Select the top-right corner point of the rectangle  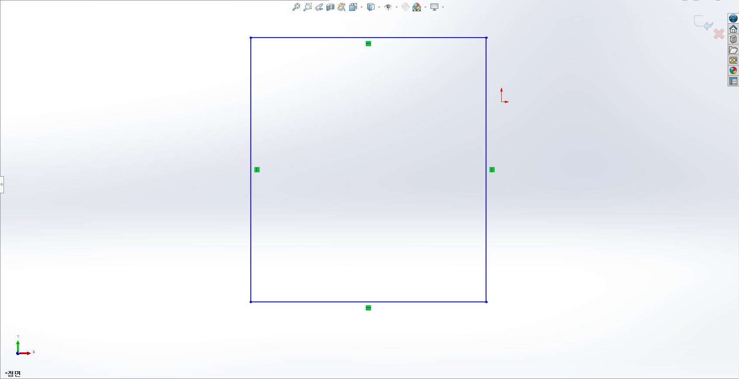pos(486,38)
